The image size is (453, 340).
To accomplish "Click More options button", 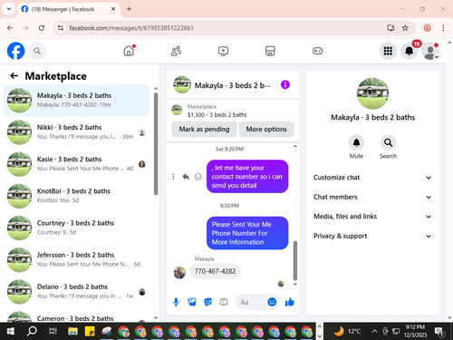I will 266,129.
